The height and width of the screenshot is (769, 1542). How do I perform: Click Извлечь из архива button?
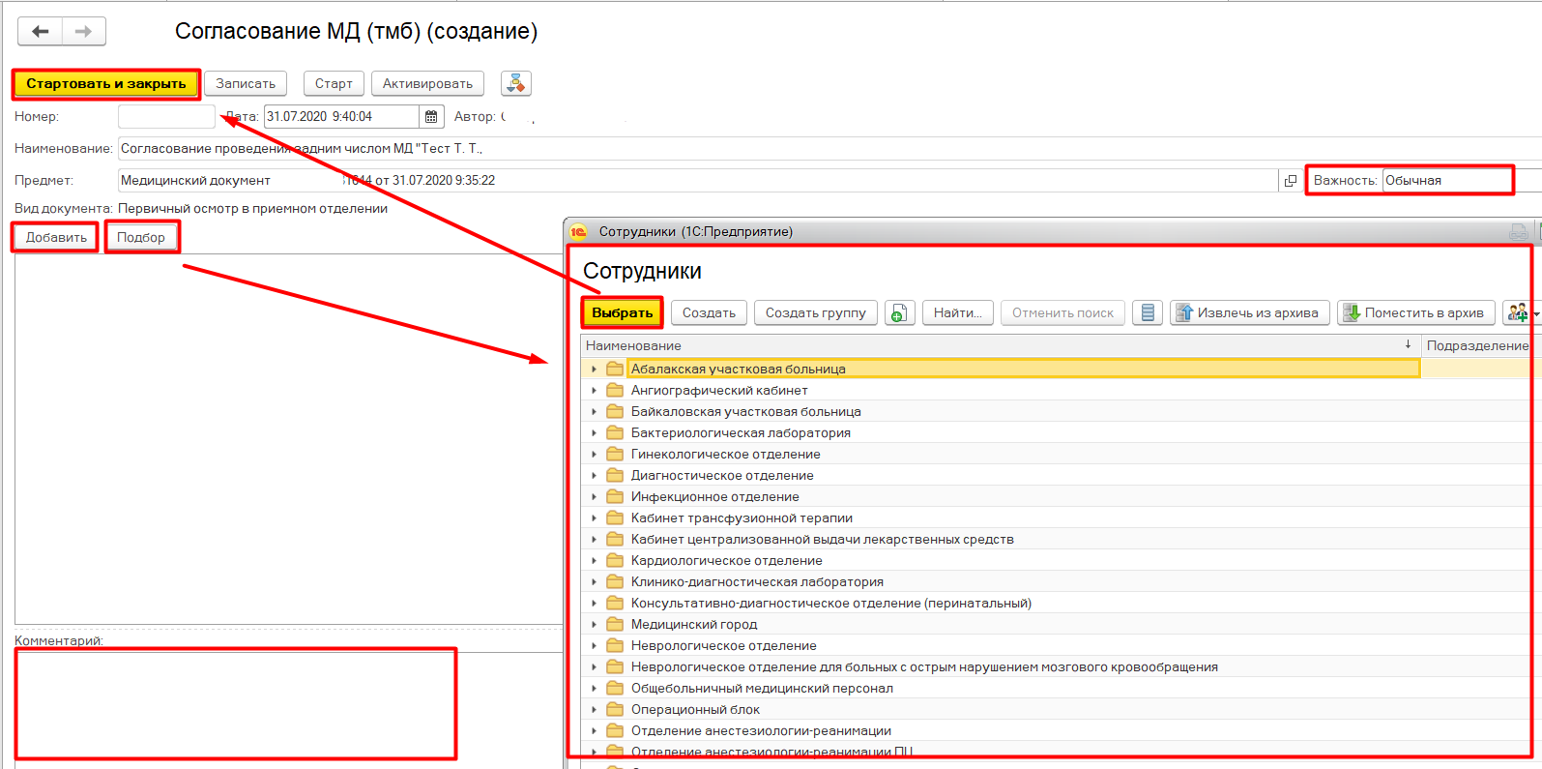[1250, 312]
